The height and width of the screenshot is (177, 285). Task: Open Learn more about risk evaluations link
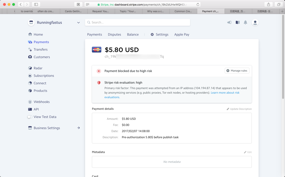click(225, 93)
